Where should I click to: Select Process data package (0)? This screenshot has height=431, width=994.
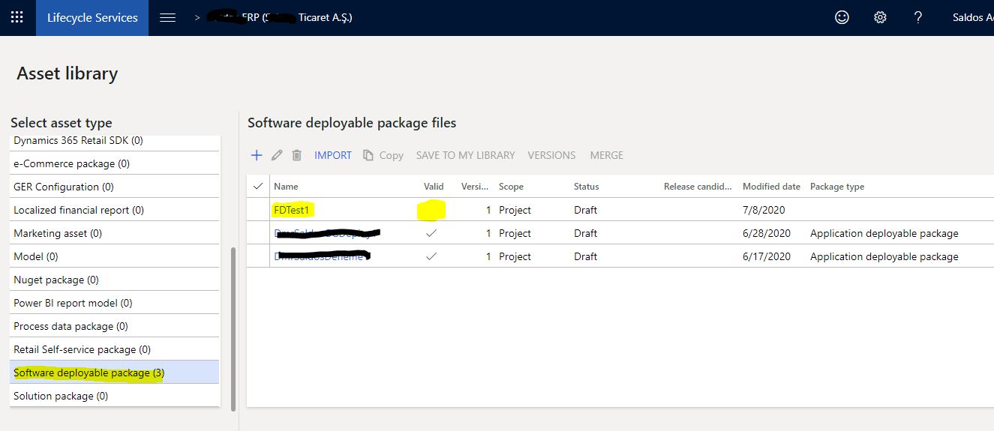click(115, 326)
